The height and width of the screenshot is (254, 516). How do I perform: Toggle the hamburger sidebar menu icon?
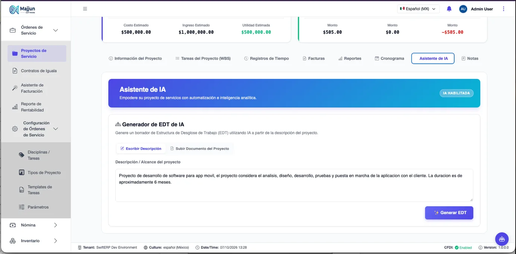[85, 9]
